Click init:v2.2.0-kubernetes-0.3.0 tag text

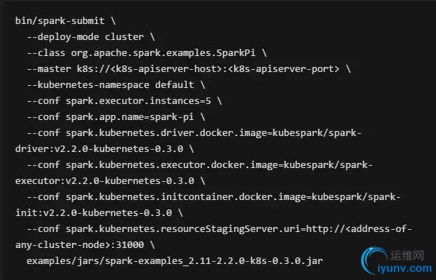94,213
